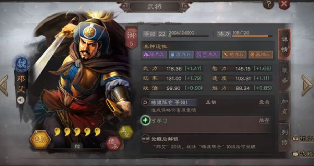
Task: Go to the next general arrow
Action: 307,85
